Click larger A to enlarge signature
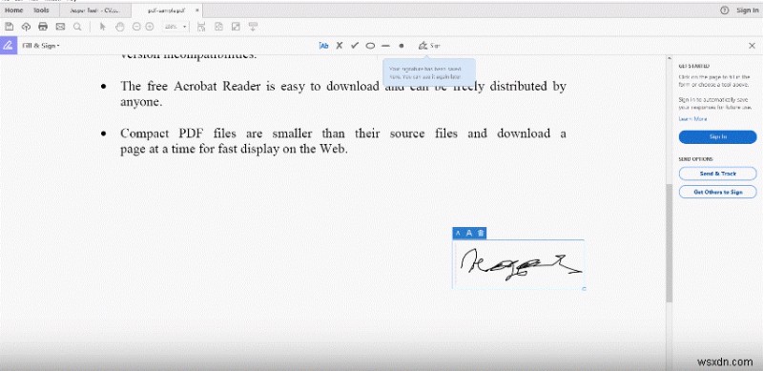Image resolution: width=763 pixels, height=371 pixels. [469, 234]
